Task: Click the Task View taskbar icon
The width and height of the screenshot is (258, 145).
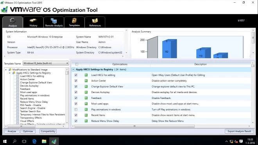Action: (24, 141)
